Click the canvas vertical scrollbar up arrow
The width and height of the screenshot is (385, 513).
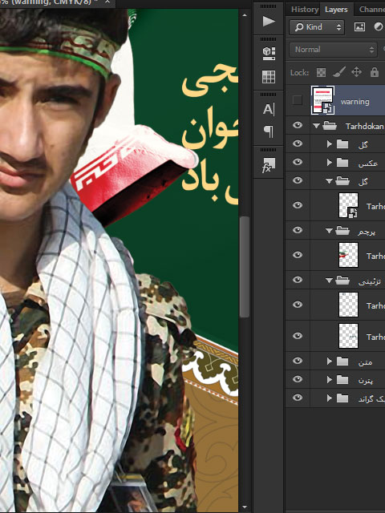[244, 15]
